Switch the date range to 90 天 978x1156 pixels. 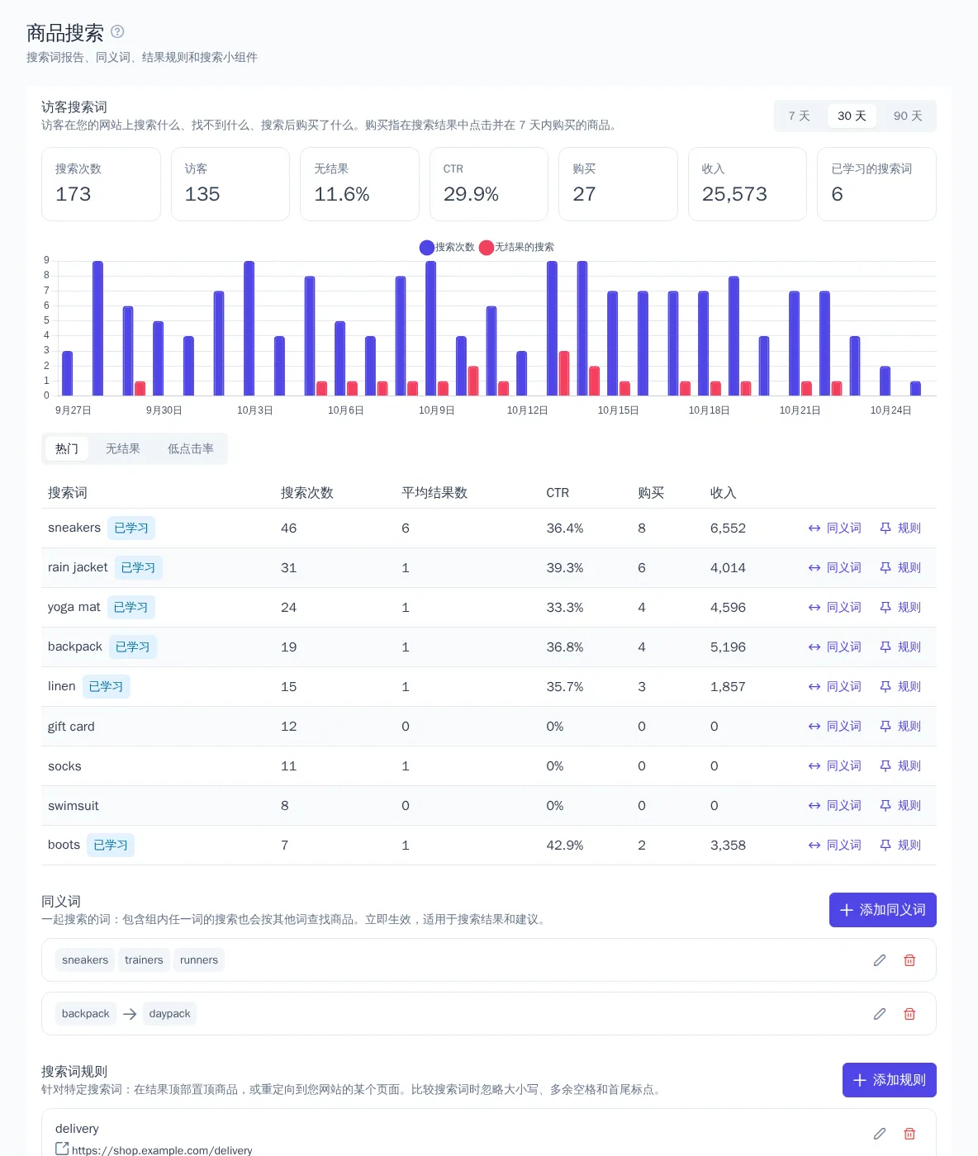908,116
